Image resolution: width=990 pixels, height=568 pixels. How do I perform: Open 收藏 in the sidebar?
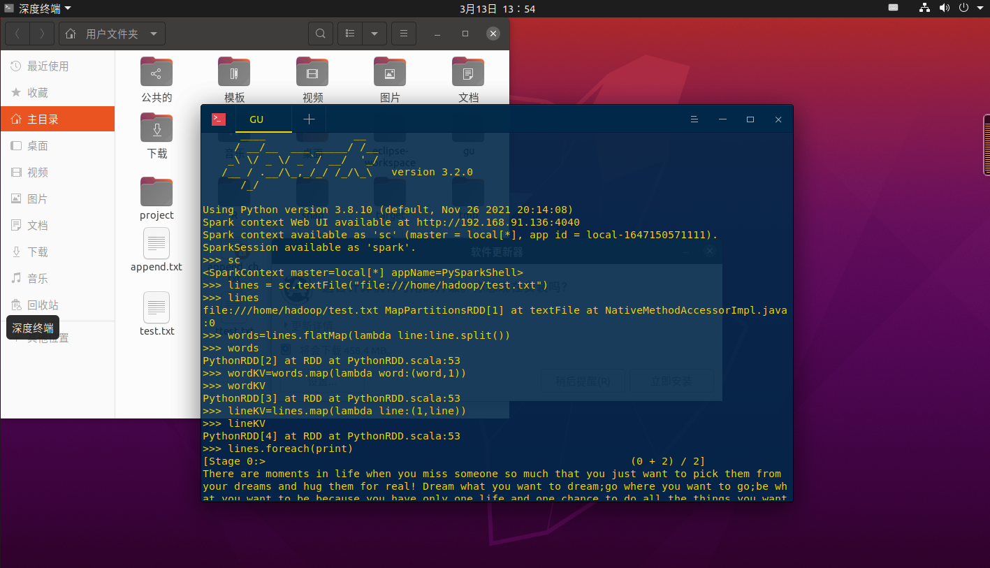(x=57, y=93)
